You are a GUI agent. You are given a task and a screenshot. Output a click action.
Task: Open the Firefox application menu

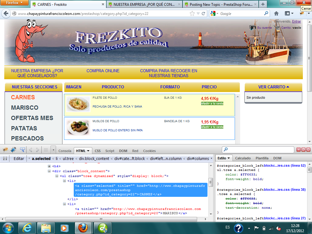14,2
